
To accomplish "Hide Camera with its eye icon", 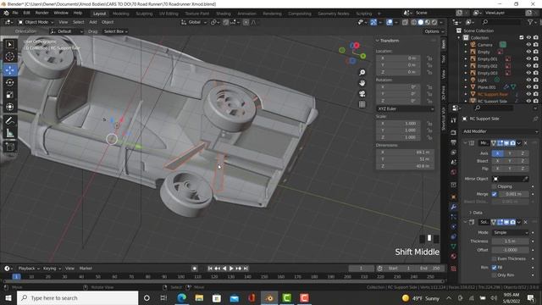I will (x=528, y=45).
